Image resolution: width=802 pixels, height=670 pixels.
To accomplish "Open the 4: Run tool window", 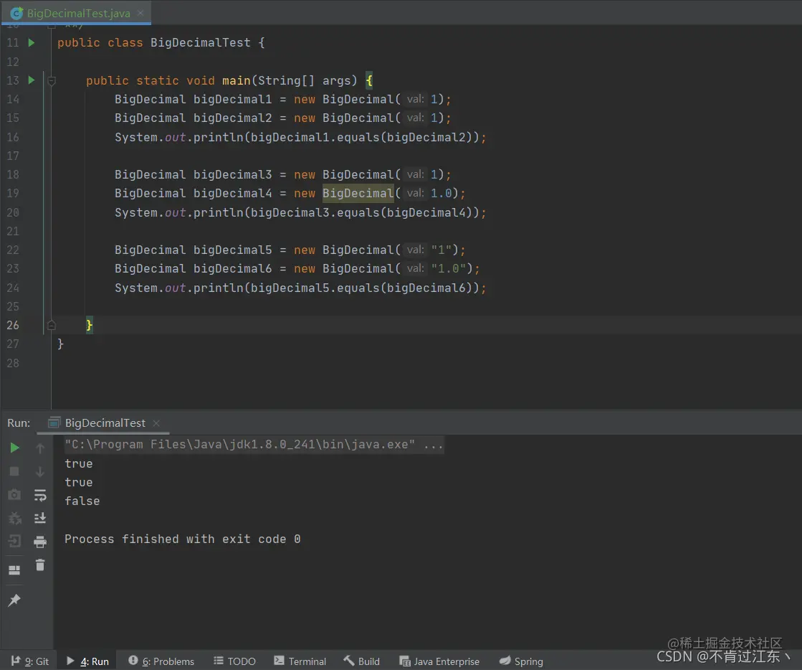I will tap(87, 661).
